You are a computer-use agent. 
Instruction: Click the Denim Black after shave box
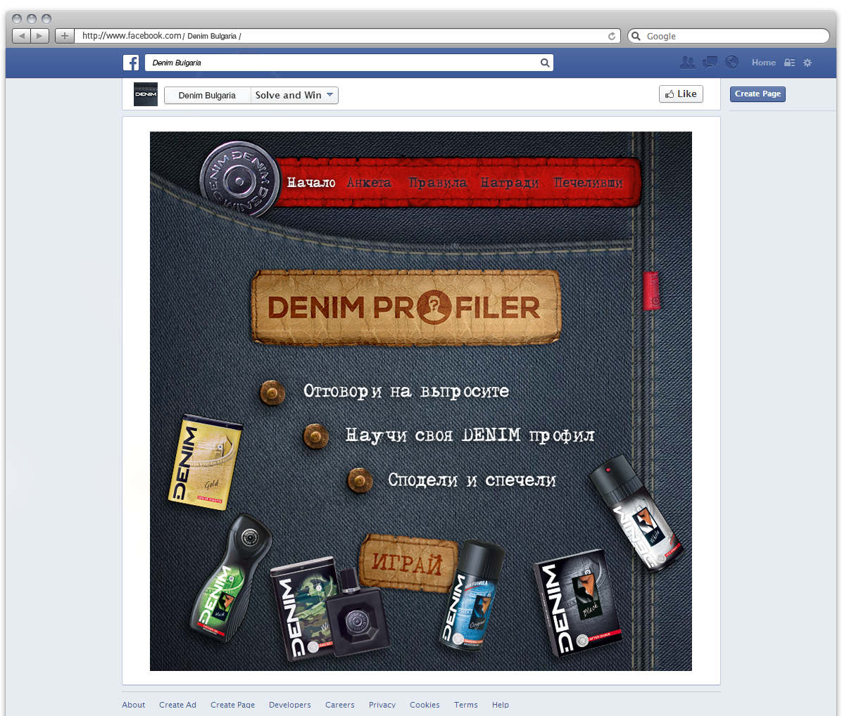click(x=578, y=603)
